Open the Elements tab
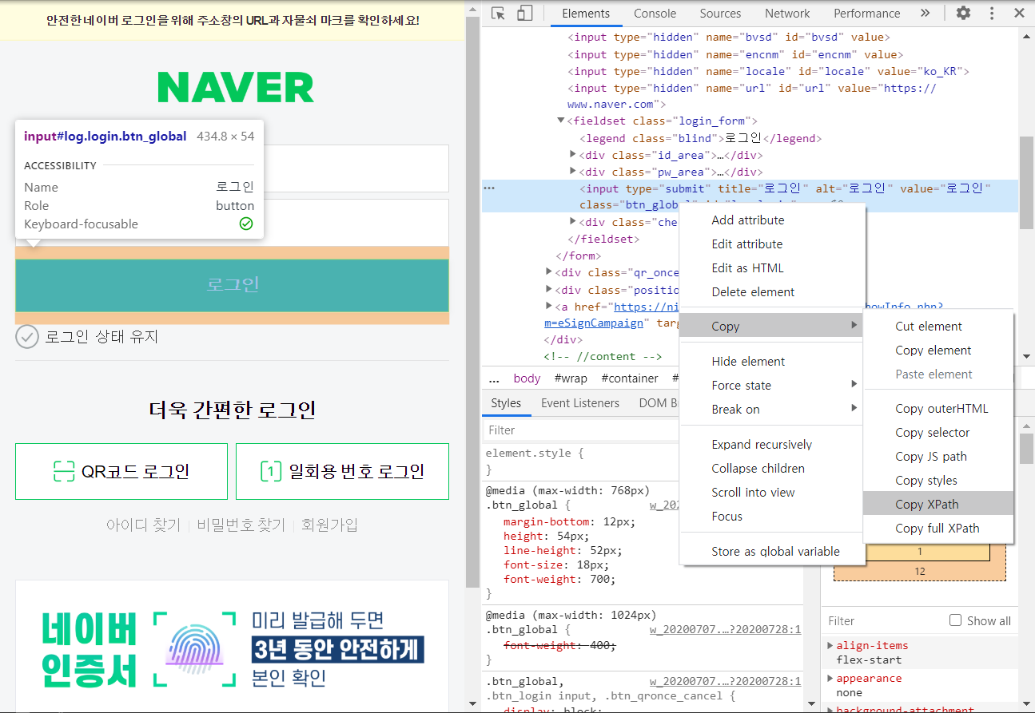The width and height of the screenshot is (1035, 713). (586, 14)
